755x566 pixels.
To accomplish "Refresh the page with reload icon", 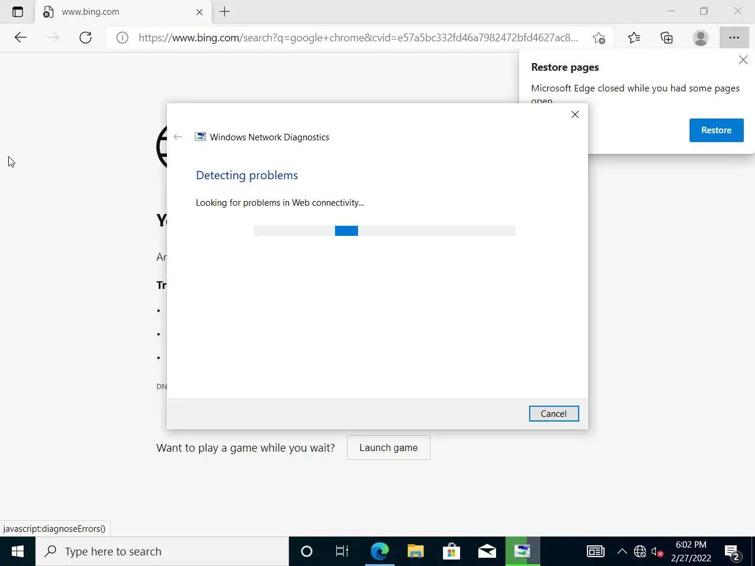I will (86, 38).
